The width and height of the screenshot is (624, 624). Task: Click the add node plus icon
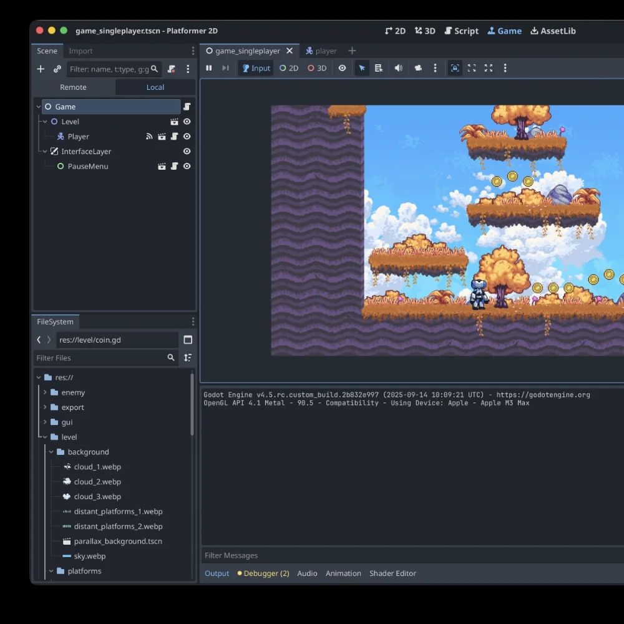click(x=41, y=69)
